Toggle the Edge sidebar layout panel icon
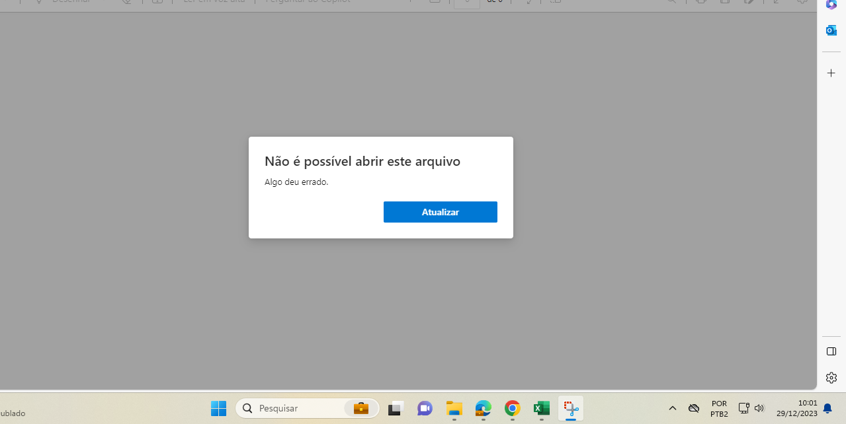The height and width of the screenshot is (424, 846). click(831, 351)
